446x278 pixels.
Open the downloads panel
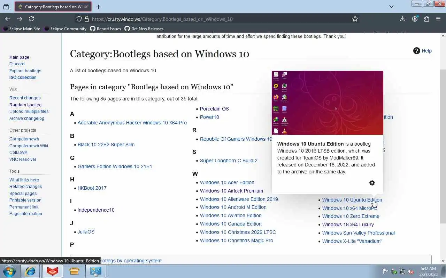click(x=402, y=19)
